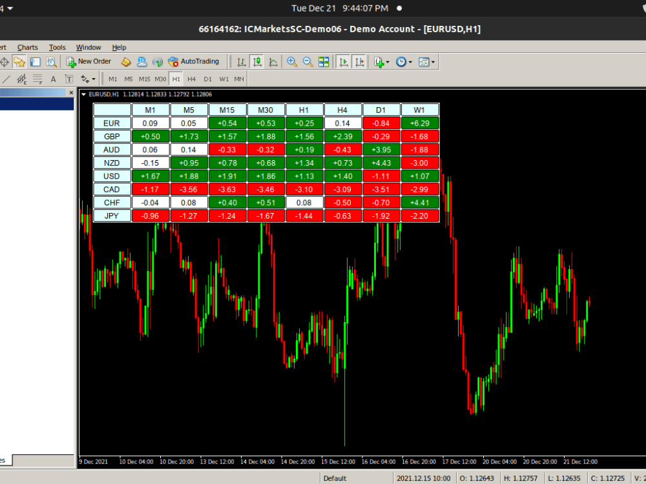The height and width of the screenshot is (484, 646).
Task: Toggle chart shift
Action: pyautogui.click(x=359, y=62)
